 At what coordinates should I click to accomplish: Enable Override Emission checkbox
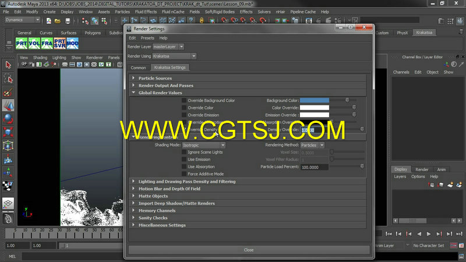point(184,115)
